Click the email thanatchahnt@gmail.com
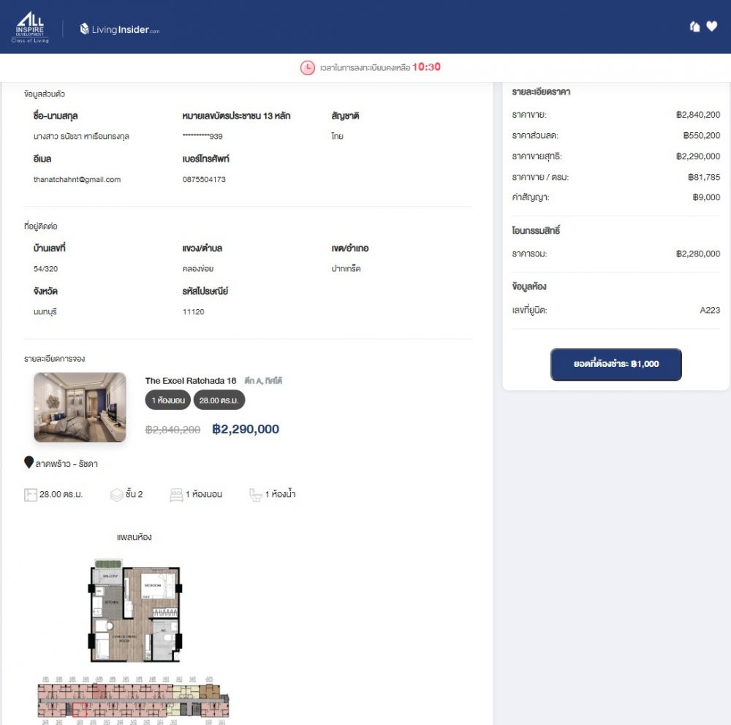 [77, 179]
